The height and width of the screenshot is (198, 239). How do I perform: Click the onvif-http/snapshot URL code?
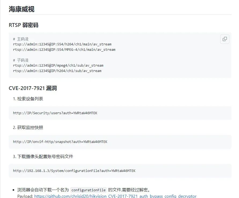[x=60, y=142]
